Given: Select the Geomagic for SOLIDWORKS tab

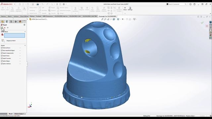Looking at the screenshot, I should [107, 16].
